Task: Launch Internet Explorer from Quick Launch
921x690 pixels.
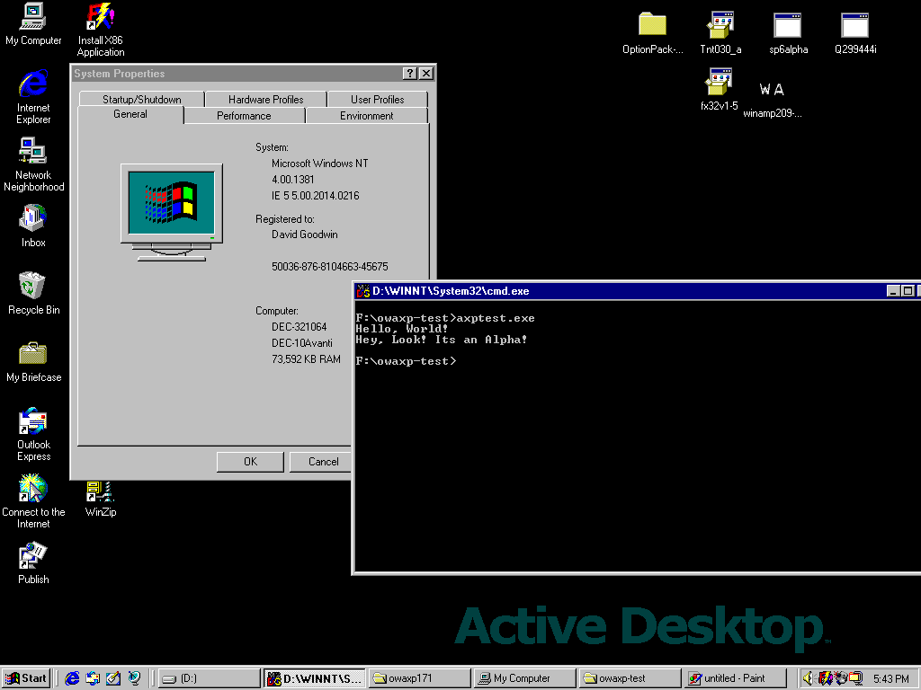Action: 72,678
